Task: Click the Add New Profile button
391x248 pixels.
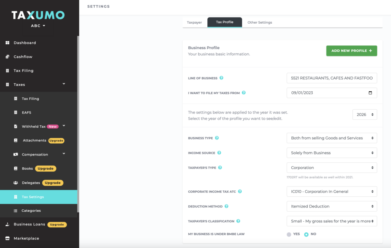Action: [x=351, y=51]
